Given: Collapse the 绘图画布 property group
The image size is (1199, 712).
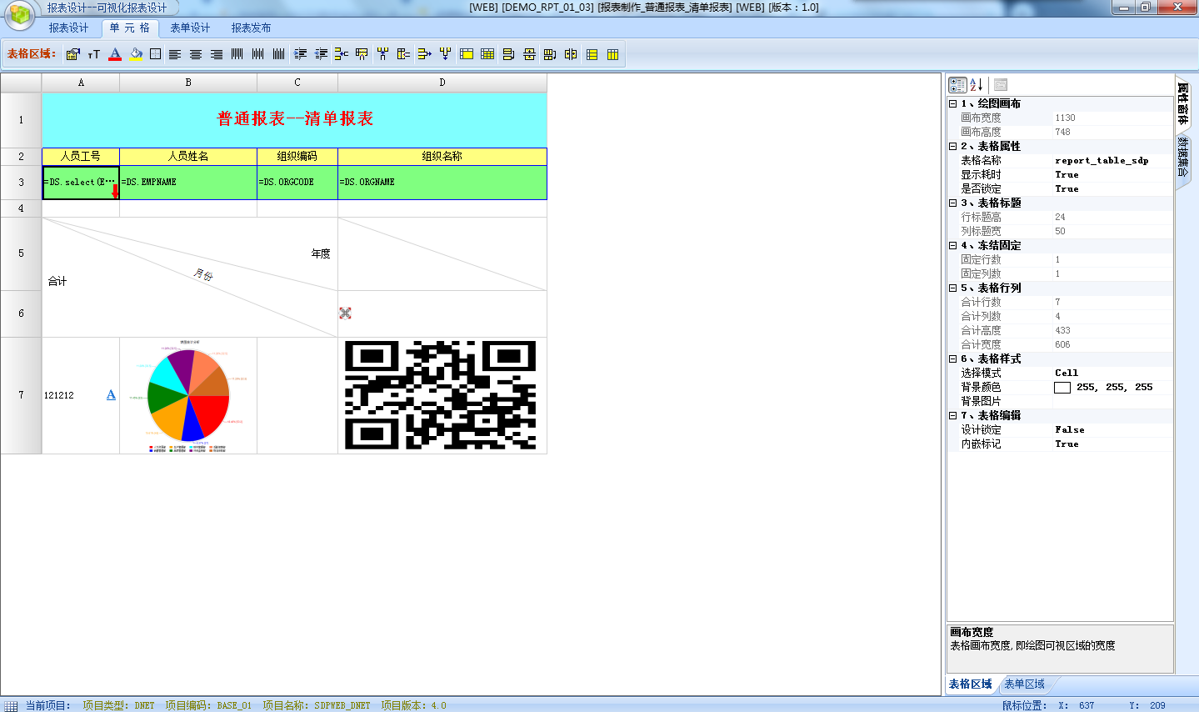Looking at the screenshot, I should [952, 104].
